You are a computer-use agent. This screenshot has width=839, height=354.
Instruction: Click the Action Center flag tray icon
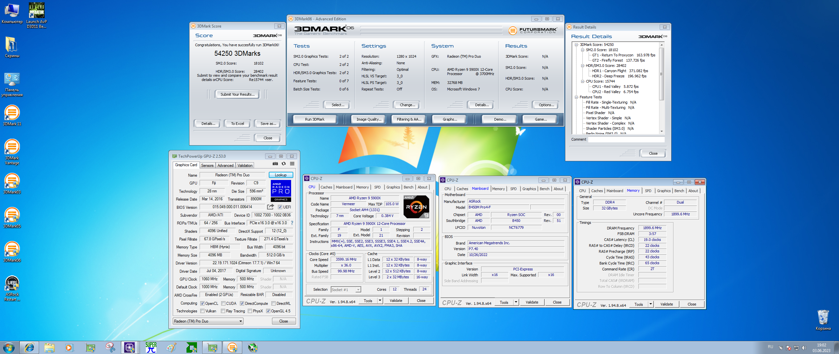tap(788, 348)
